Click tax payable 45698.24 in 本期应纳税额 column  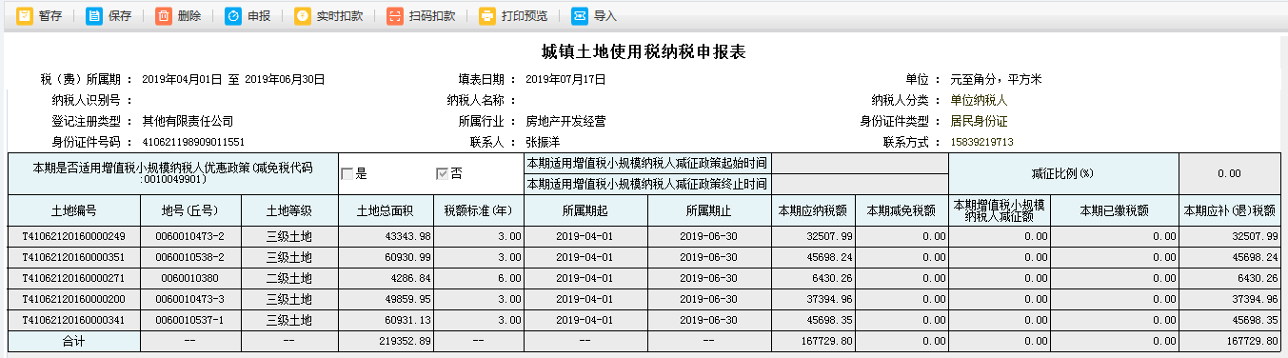tap(813, 257)
